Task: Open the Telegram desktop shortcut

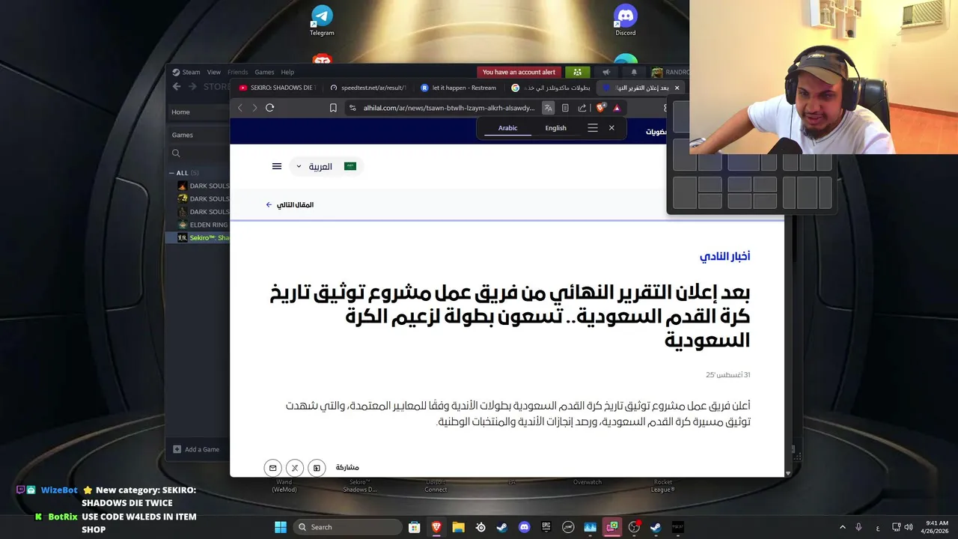Action: [x=322, y=20]
